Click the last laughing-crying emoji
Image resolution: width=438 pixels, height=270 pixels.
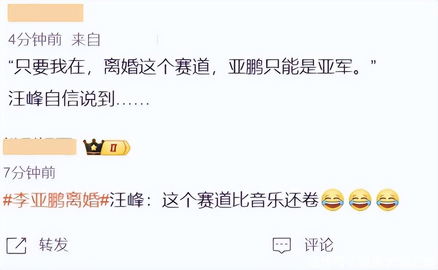[x=387, y=200]
